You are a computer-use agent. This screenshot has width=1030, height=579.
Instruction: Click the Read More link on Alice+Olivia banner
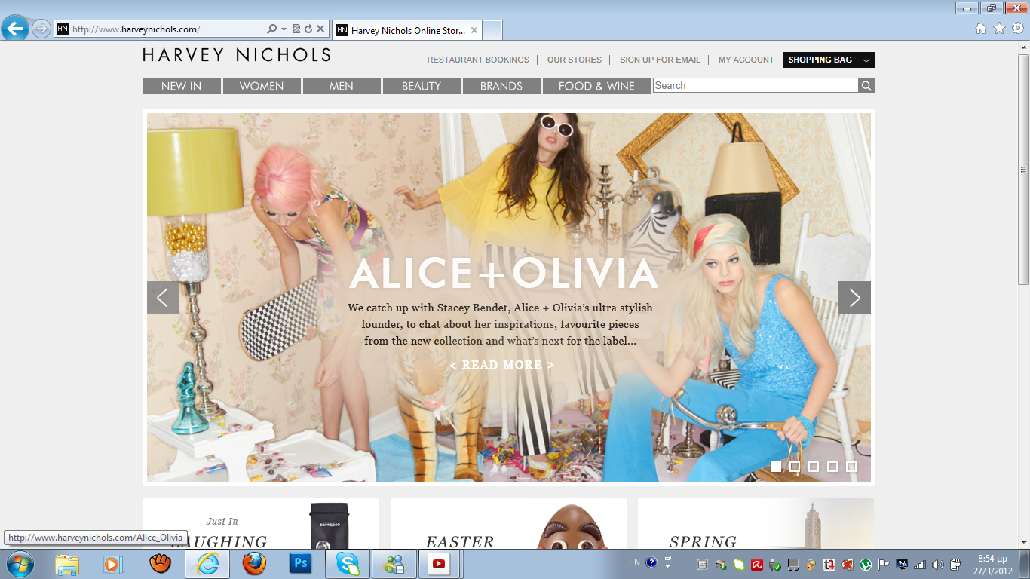[501, 365]
